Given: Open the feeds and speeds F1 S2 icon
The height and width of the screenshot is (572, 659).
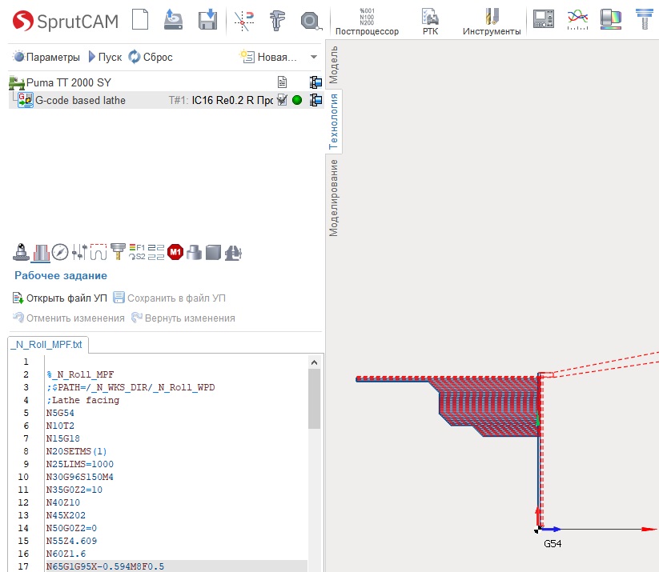Looking at the screenshot, I should 137,252.
